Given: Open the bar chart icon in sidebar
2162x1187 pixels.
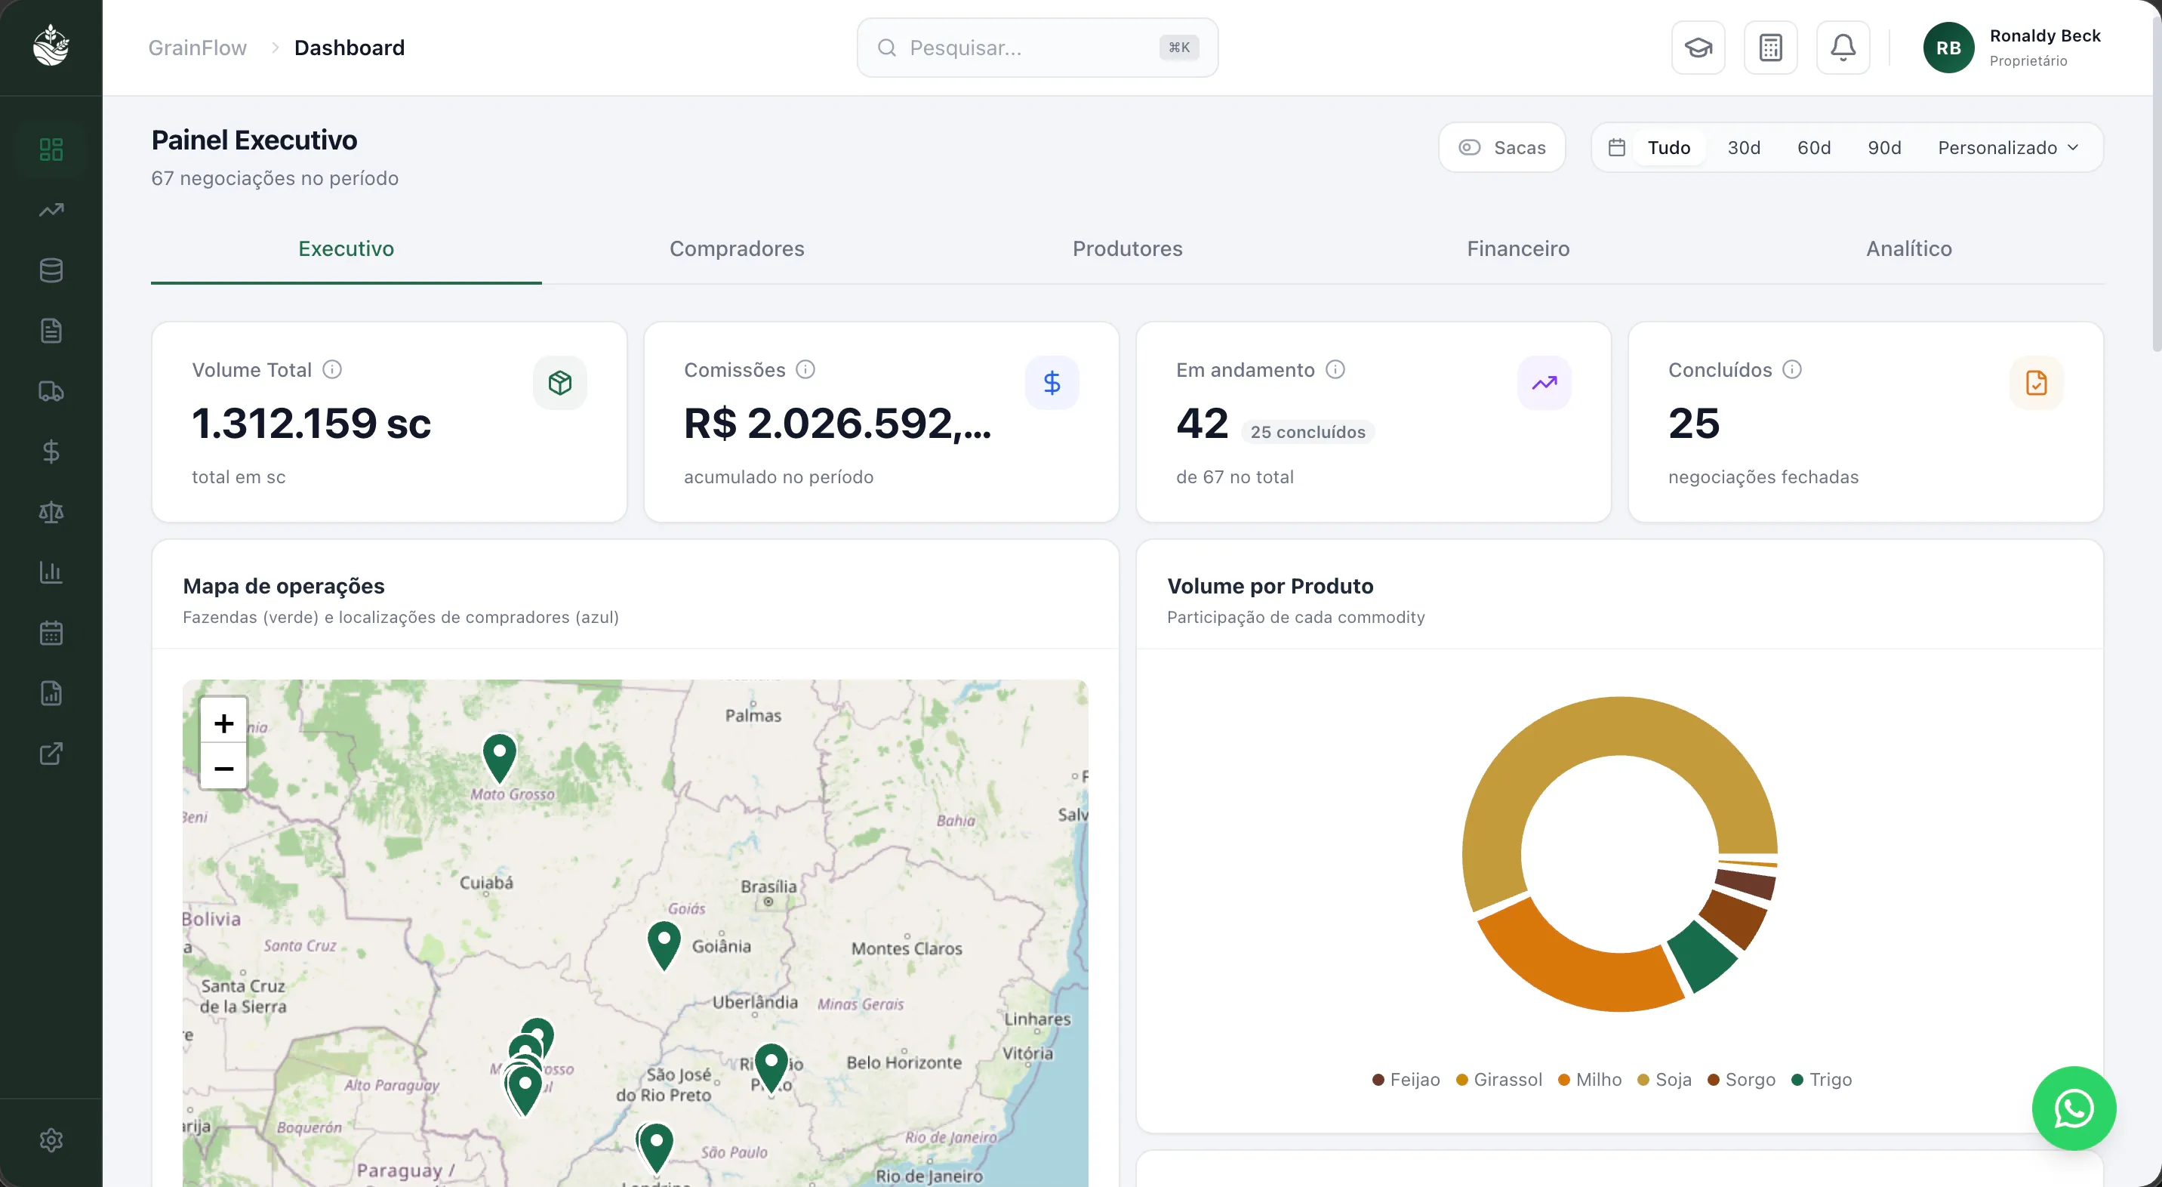Looking at the screenshot, I should pyautogui.click(x=51, y=572).
